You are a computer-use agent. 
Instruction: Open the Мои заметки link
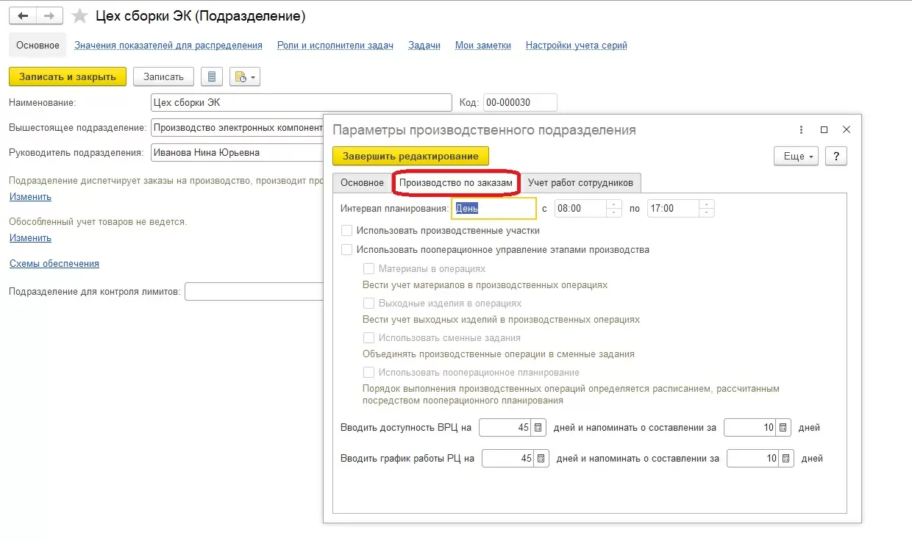483,45
